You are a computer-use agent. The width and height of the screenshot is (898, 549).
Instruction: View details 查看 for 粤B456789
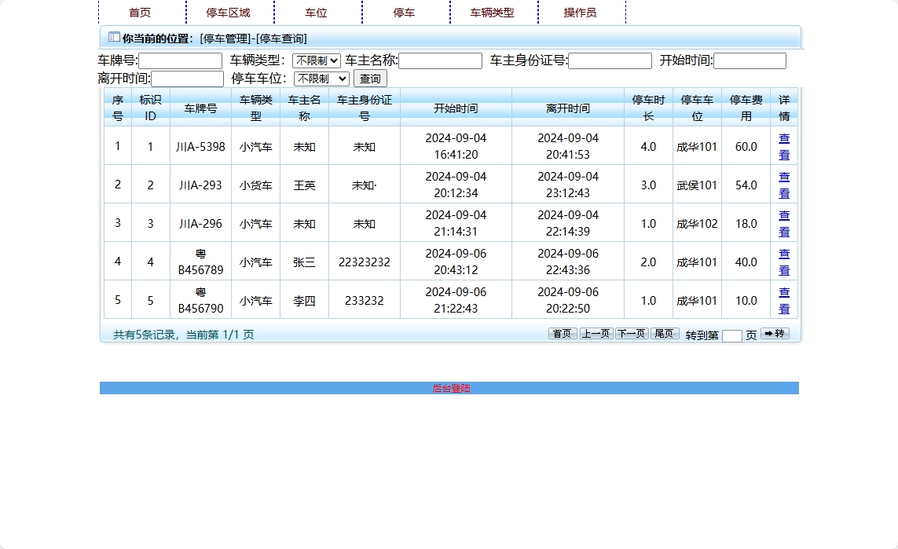point(783,262)
